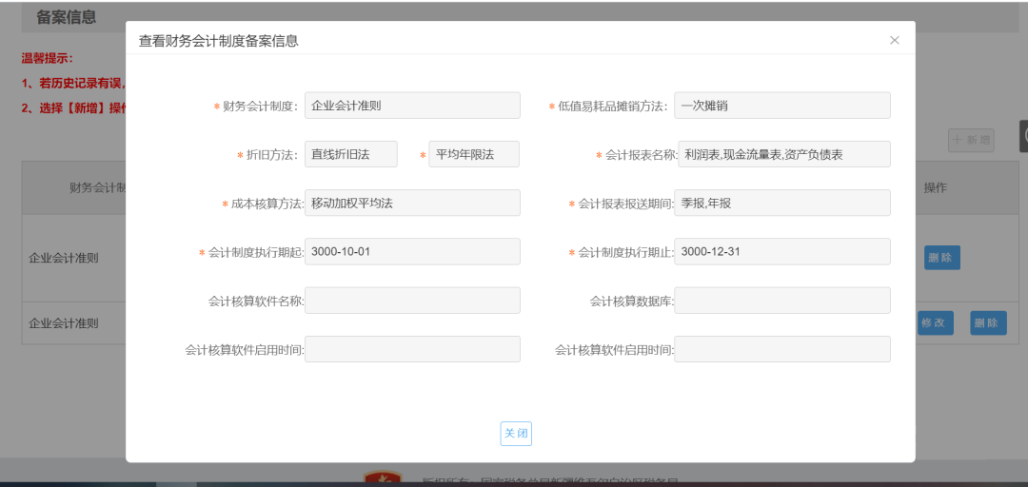The width and height of the screenshot is (1028, 487).
Task: Click the empty 会计核算数据库 field
Action: (781, 301)
